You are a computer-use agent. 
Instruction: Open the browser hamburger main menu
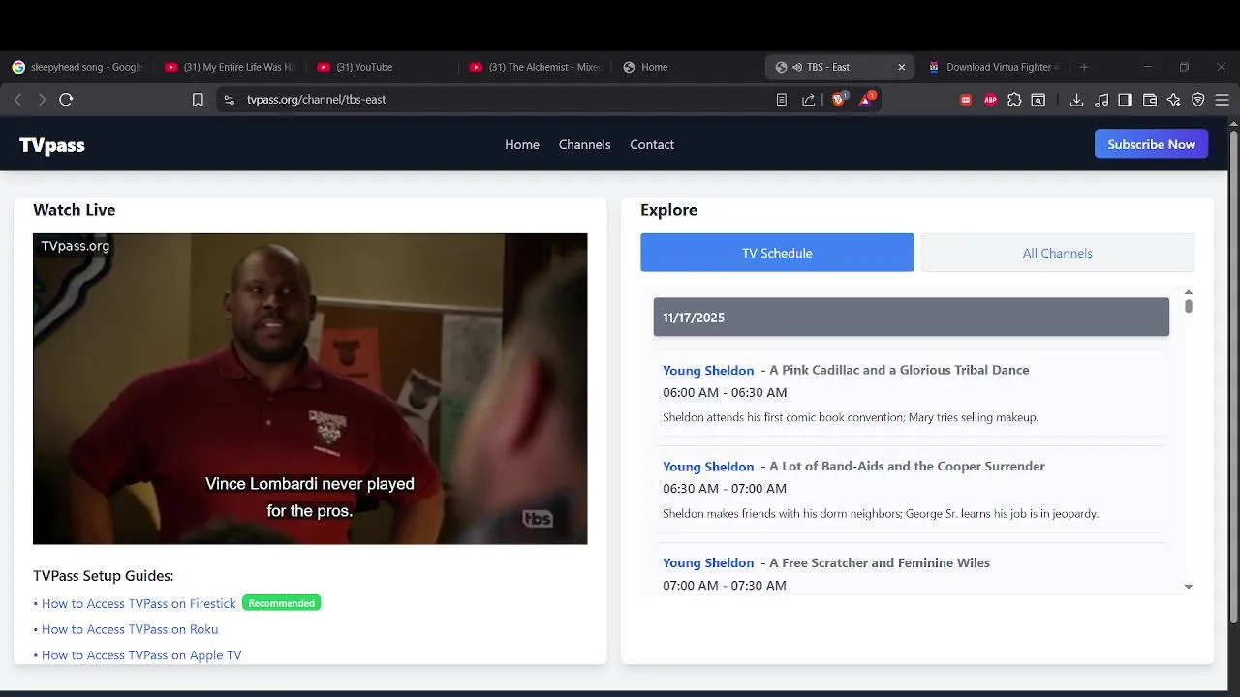pyautogui.click(x=1223, y=99)
